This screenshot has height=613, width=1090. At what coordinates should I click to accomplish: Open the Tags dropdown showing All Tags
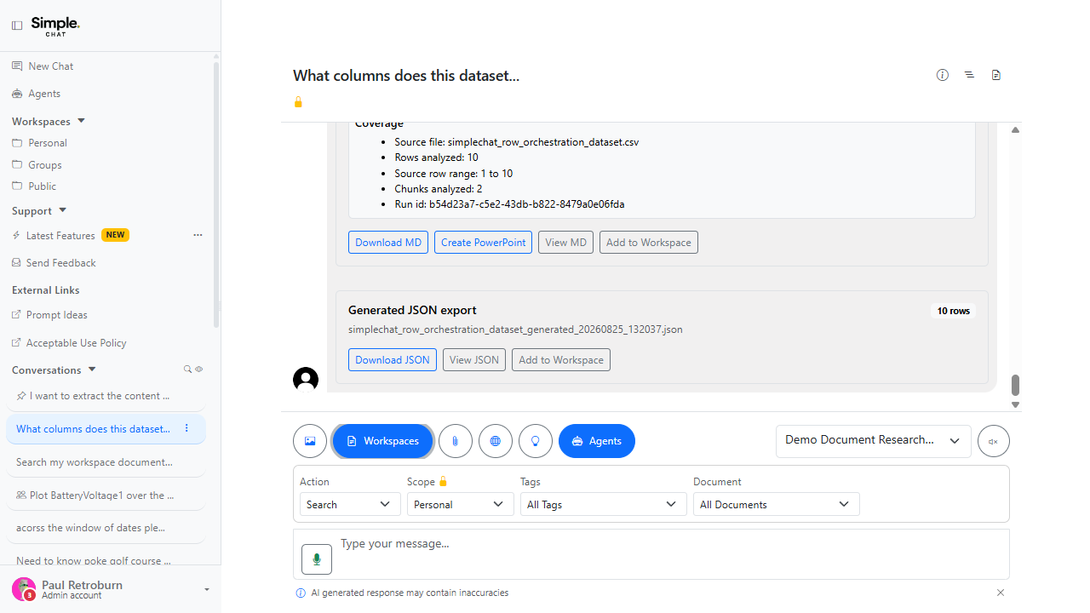tap(604, 504)
